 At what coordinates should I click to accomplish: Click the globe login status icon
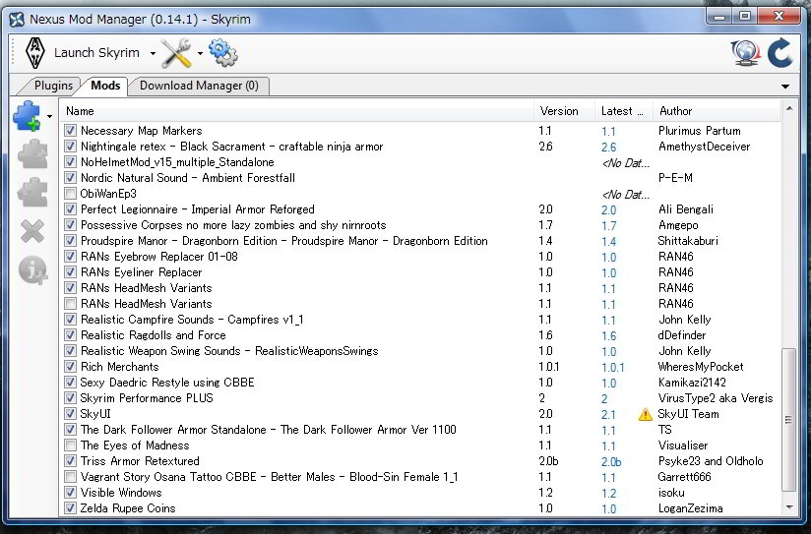click(x=745, y=53)
